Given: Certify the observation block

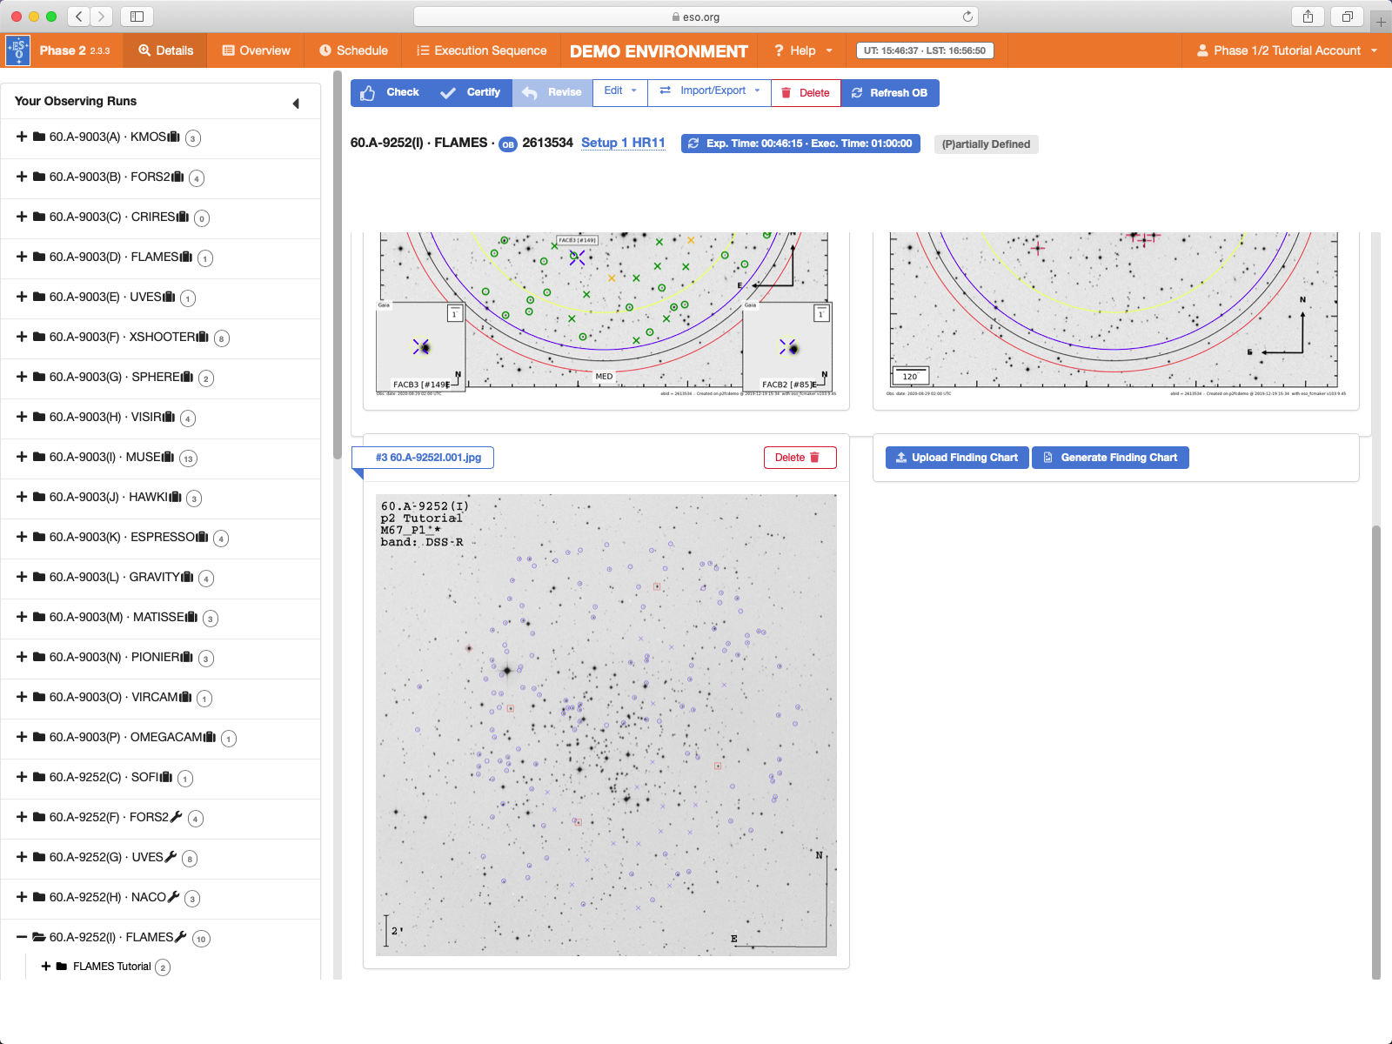Looking at the screenshot, I should click(x=471, y=92).
